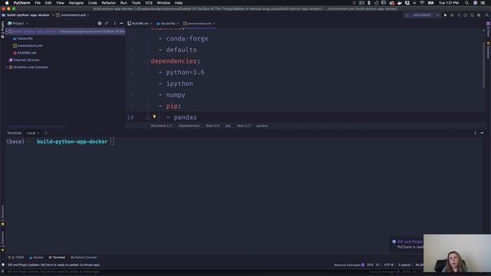
Task: Select the 'dependencies' breadcrumb below the editor
Action: point(189,126)
